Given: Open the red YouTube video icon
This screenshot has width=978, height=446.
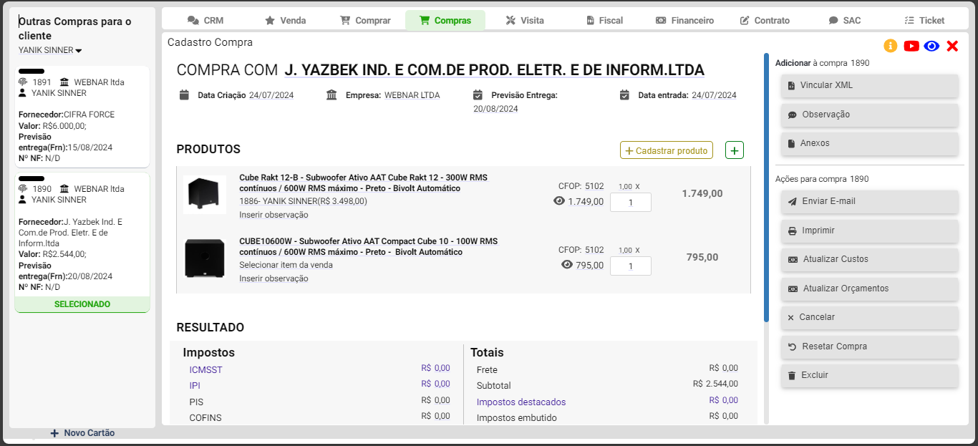Looking at the screenshot, I should point(911,46).
